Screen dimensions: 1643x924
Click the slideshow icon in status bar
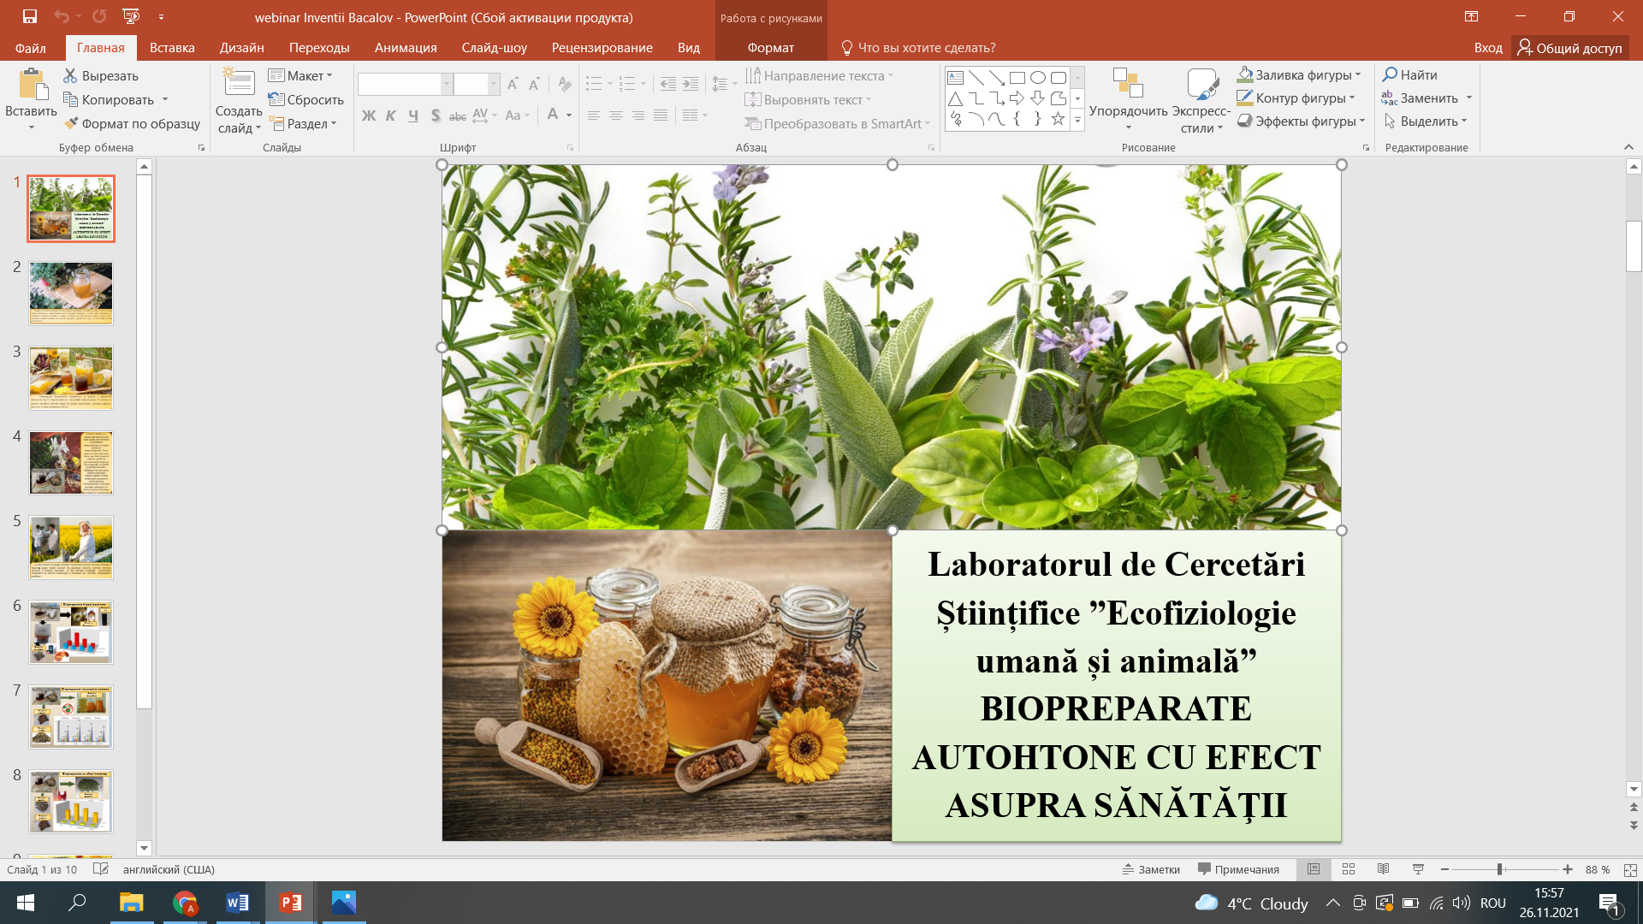tap(1418, 869)
